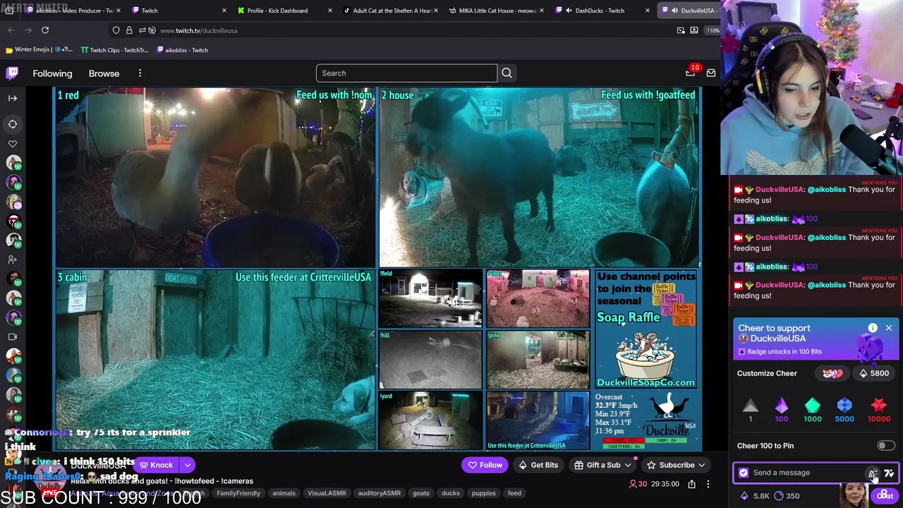Click the browser back arrow
The height and width of the screenshot is (508, 903).
tap(11, 30)
